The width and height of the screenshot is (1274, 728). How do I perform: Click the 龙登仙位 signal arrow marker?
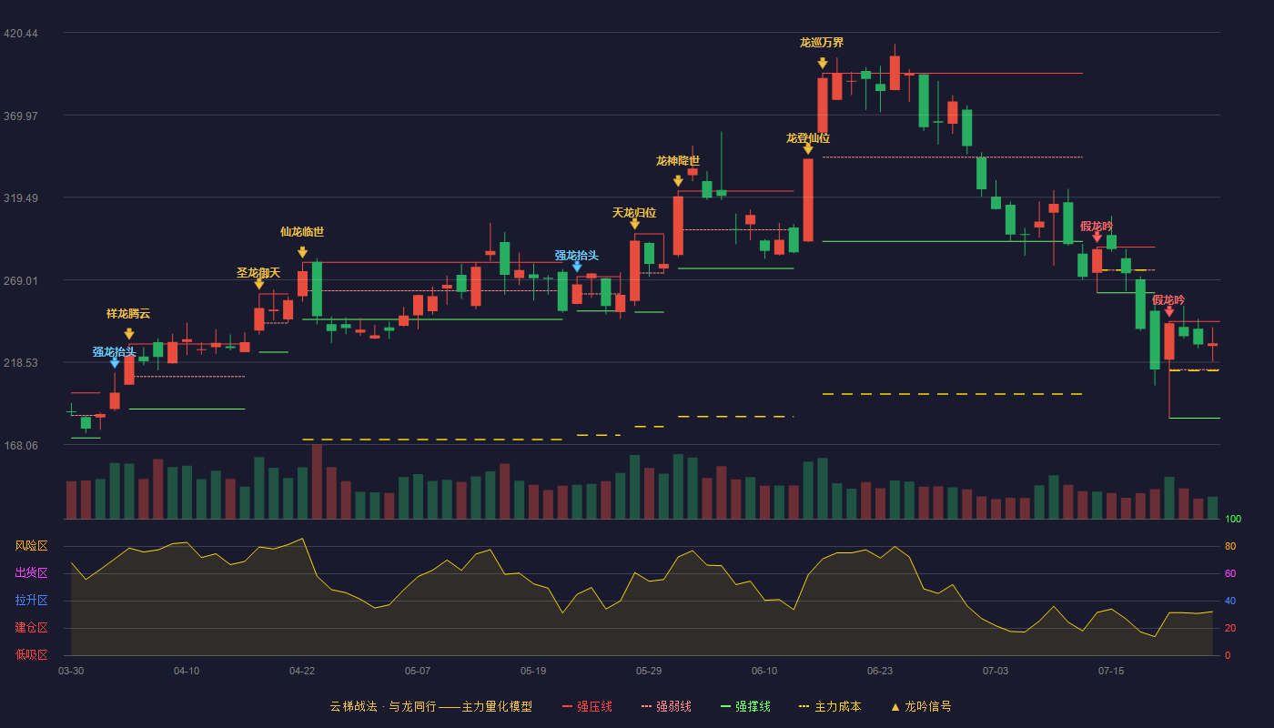click(808, 149)
